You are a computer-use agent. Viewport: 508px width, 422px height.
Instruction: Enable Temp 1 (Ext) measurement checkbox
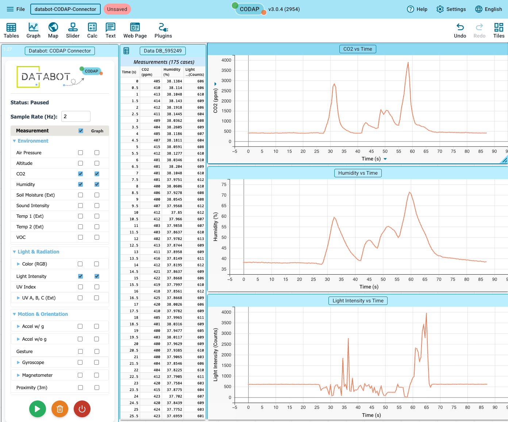tap(80, 216)
